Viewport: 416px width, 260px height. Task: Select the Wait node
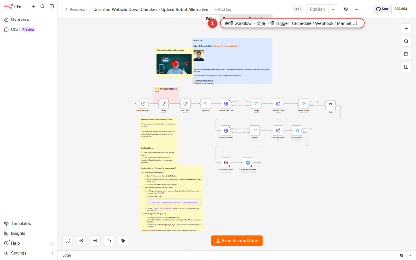pyautogui.click(x=330, y=105)
